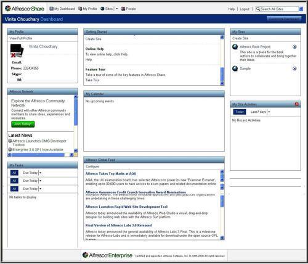This screenshot has width=308, height=264.
Task: Open Alfresco Takes Top Marks at AQA article
Action: pos(111,173)
